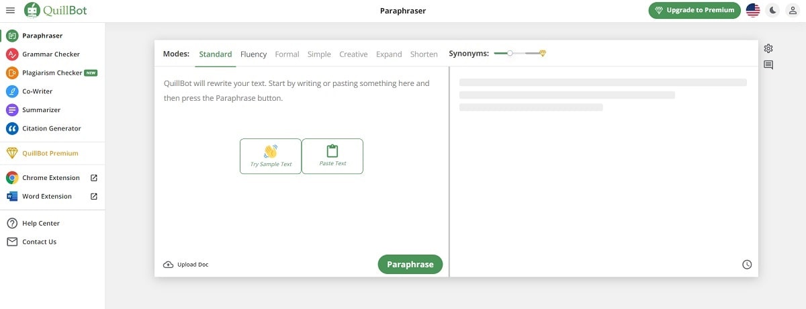Switch to Expand mode

(389, 54)
